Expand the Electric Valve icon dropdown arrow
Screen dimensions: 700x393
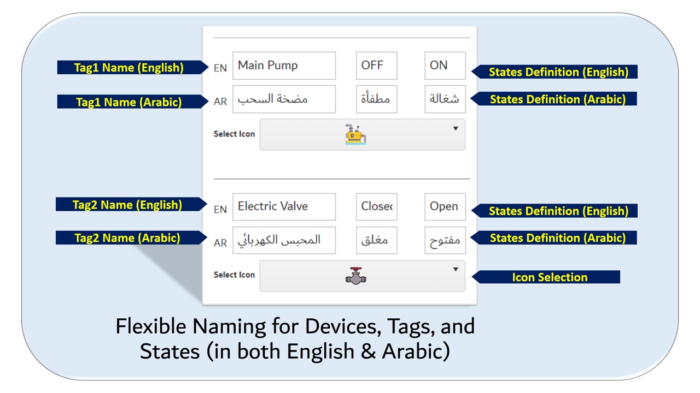tap(456, 269)
